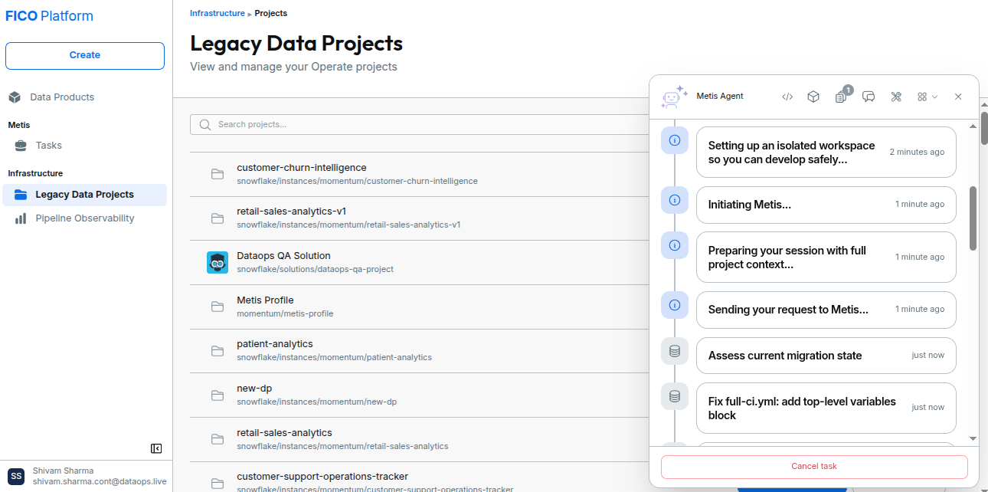This screenshot has height=492, width=988.
Task: Open the code view icon in Metis Agent
Action: (787, 97)
